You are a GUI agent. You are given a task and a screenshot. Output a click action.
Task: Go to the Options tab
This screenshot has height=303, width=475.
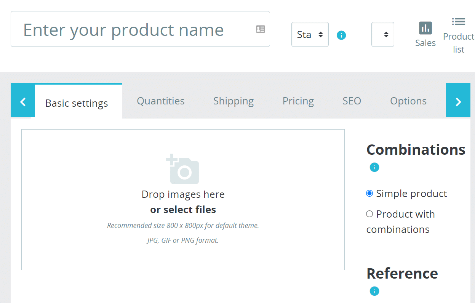click(x=408, y=101)
